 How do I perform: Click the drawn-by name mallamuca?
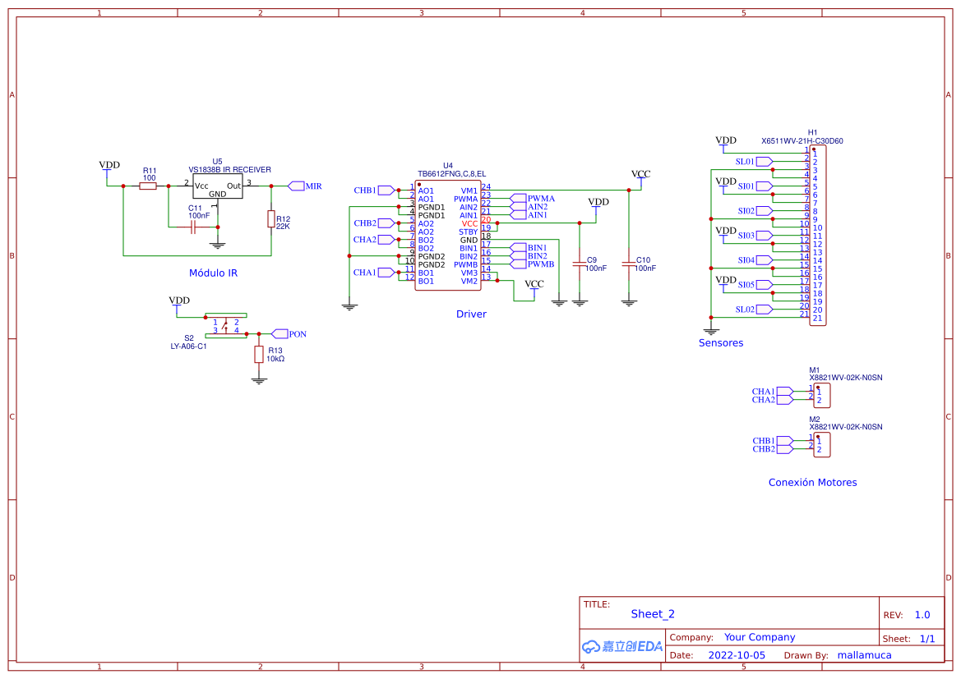click(864, 654)
